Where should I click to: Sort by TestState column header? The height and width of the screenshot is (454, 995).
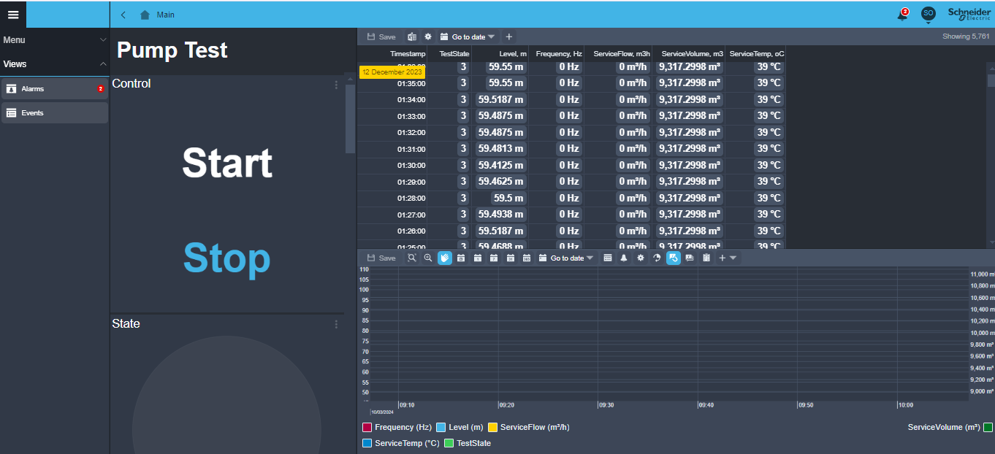coord(450,54)
